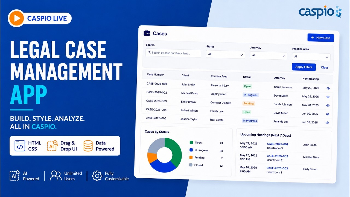Click In Progress badge for CASE-2025-002
Image resolution: width=350 pixels, height=197 pixels.
click(250, 95)
